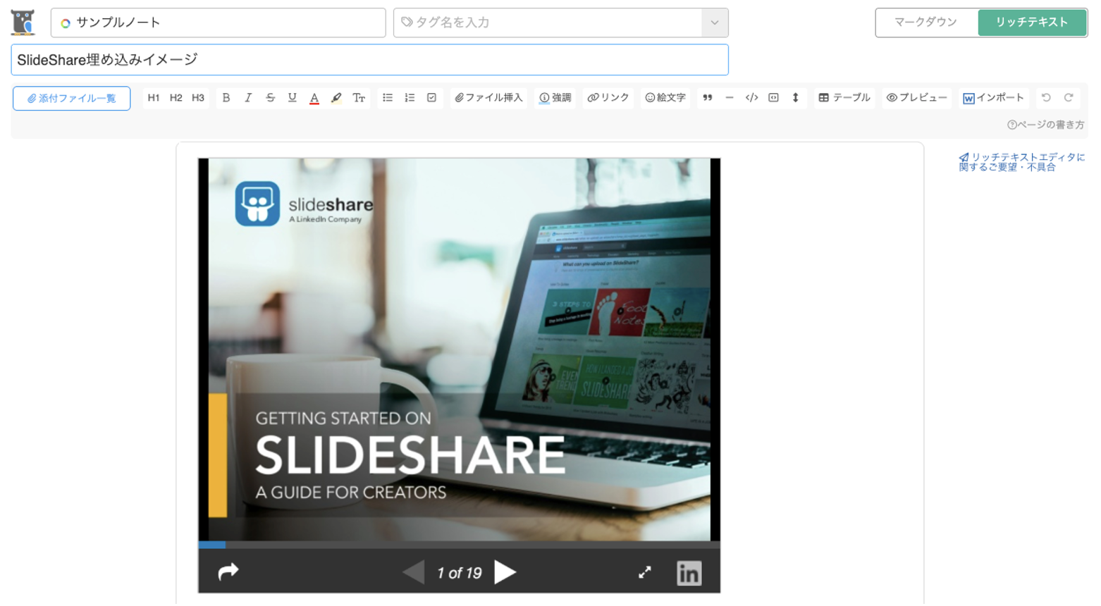Open the text color tool
The width and height of the screenshot is (1101, 606).
point(314,98)
